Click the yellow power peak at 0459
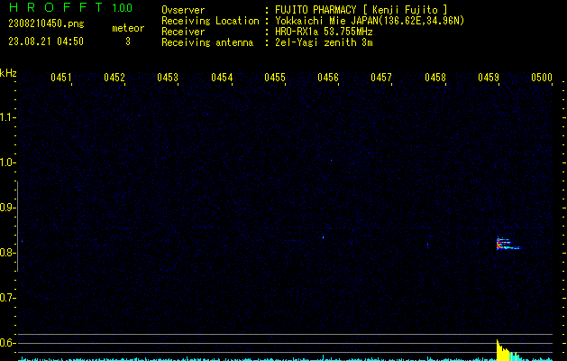 [x=503, y=350]
